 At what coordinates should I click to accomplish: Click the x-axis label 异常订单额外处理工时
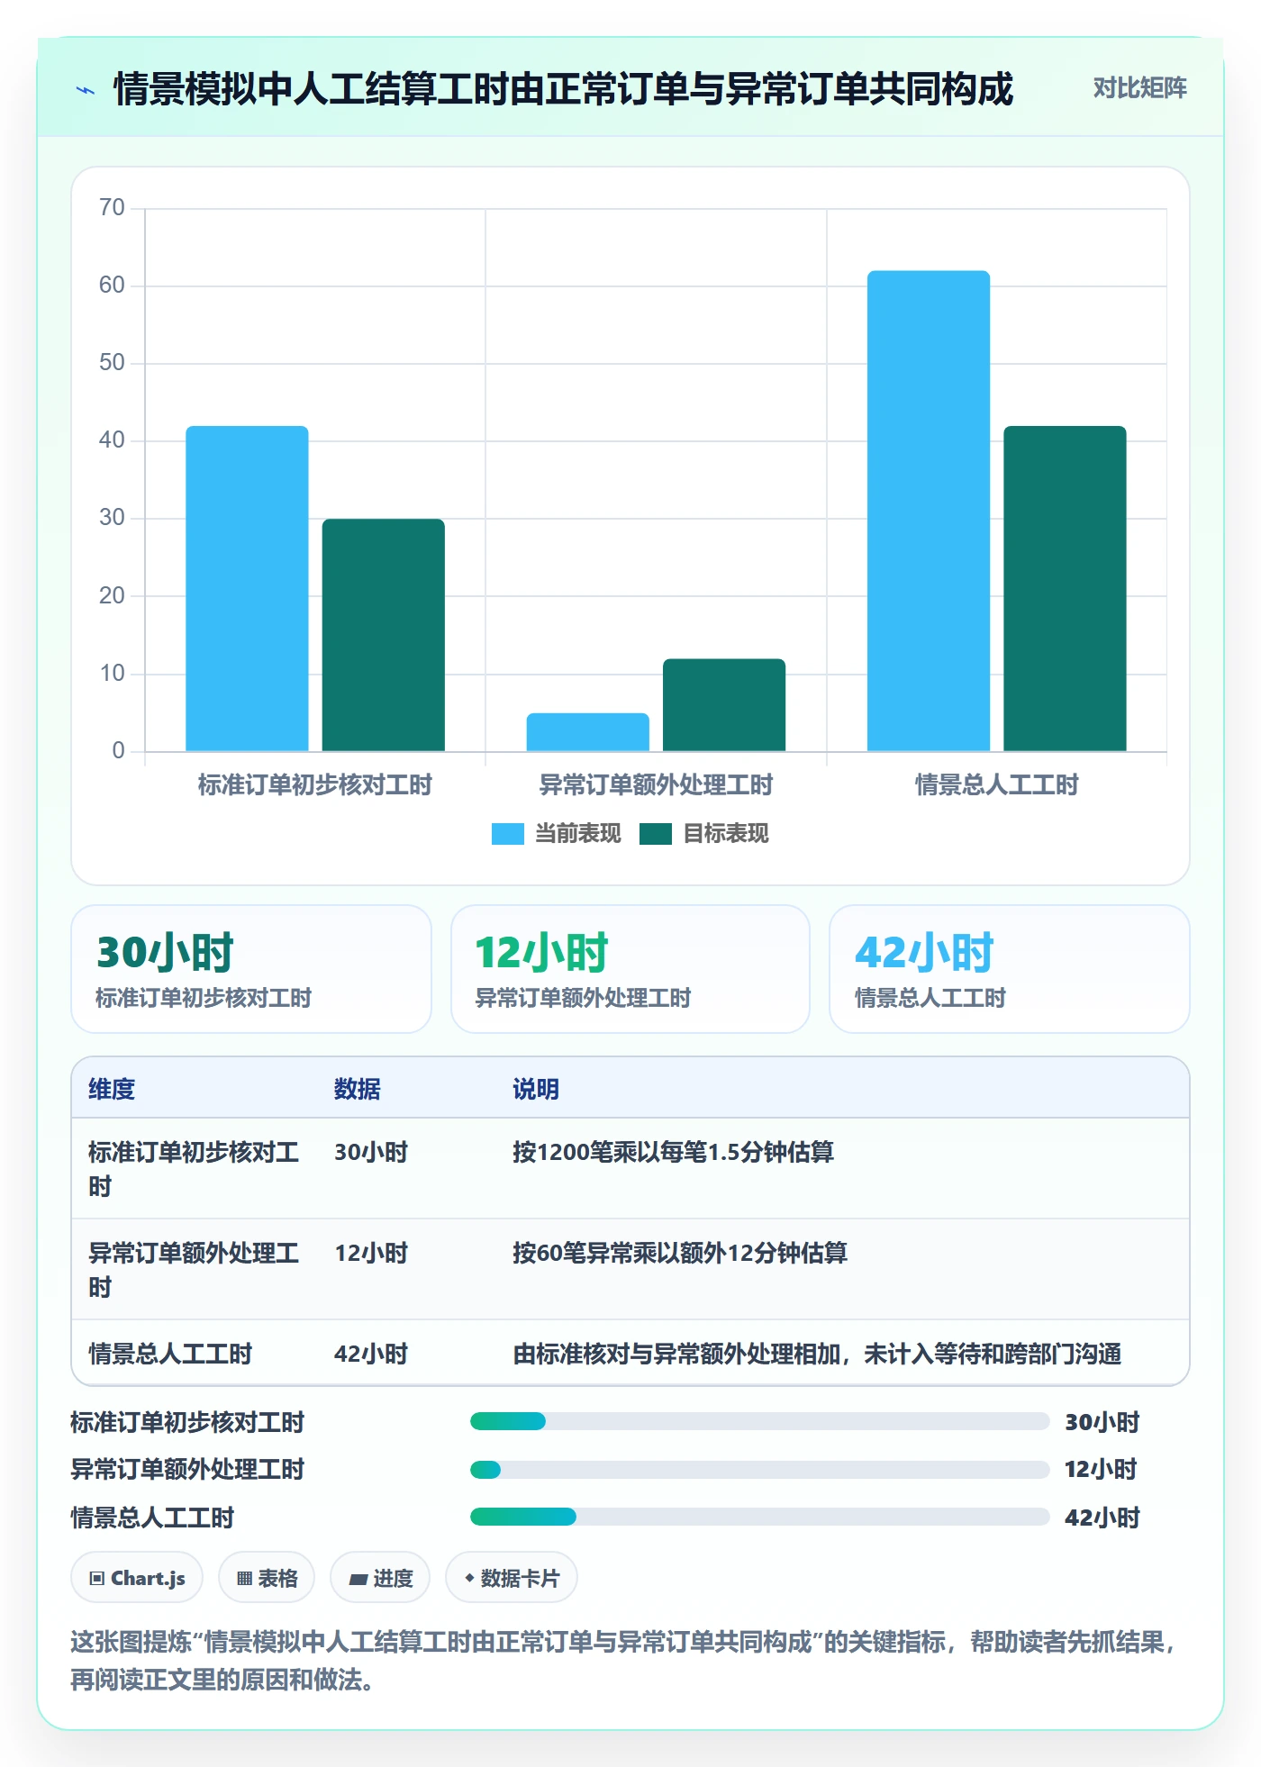point(656,785)
